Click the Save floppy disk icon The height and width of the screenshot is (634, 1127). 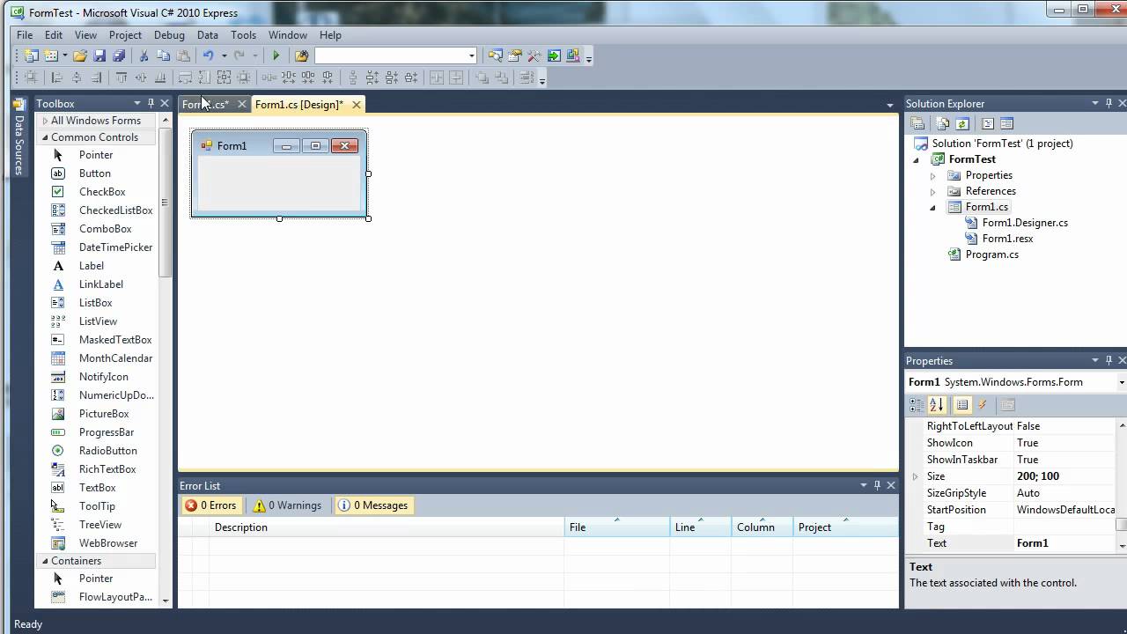point(99,55)
